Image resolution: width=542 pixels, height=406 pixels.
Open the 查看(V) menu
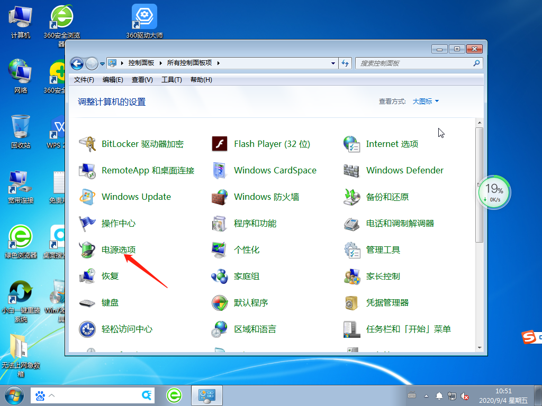[142, 80]
